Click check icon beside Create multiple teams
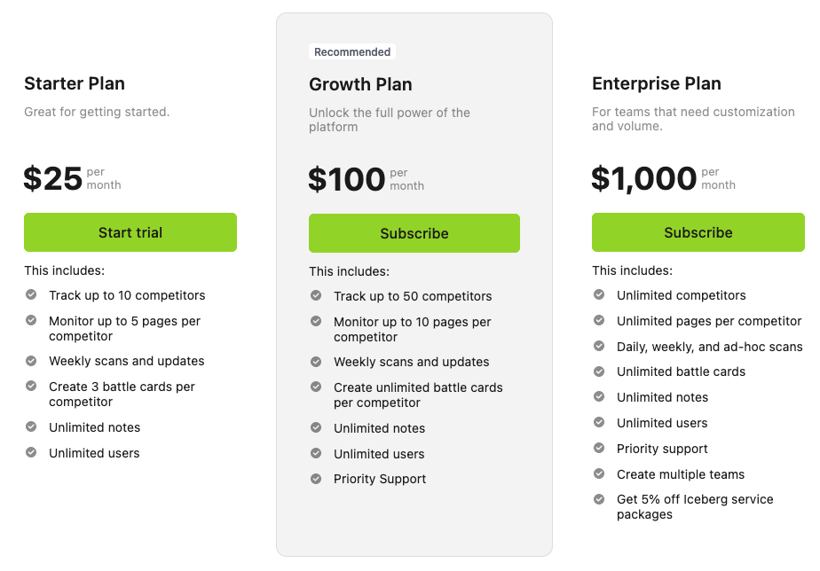Viewport: 820px width, 571px height. click(x=599, y=473)
